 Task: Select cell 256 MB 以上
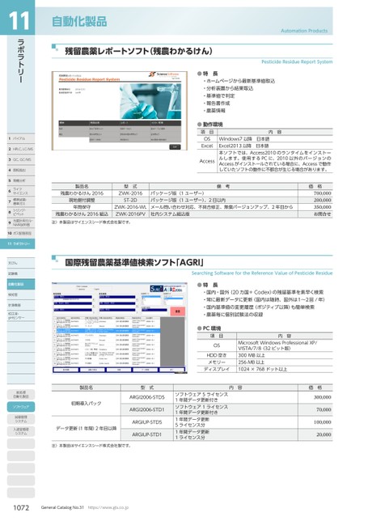pos(285,362)
